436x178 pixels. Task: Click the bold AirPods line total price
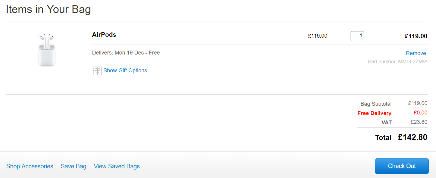(x=416, y=36)
